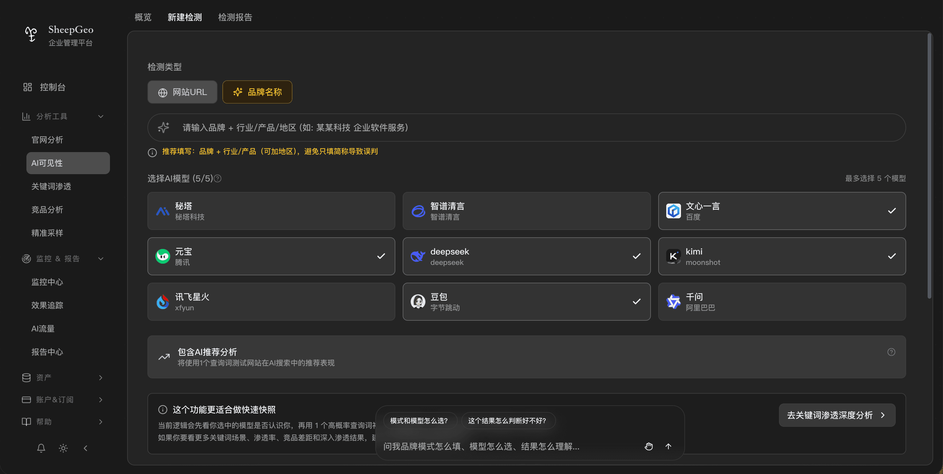Click the kimi K logo
Viewport: 943px width, 474px height.
(x=673, y=256)
